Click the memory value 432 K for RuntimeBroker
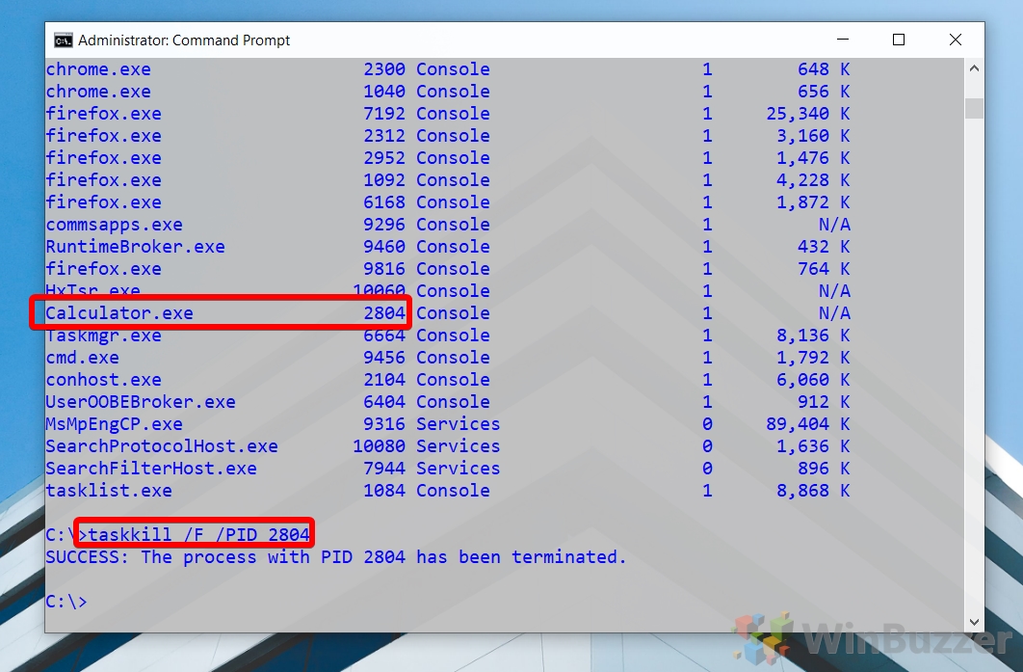This screenshot has width=1023, height=672. coord(824,247)
